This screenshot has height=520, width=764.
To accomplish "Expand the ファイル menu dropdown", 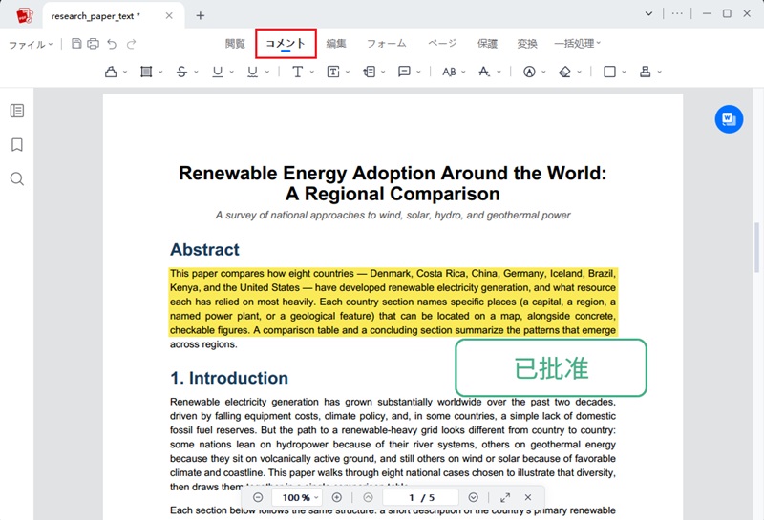I will (x=31, y=44).
